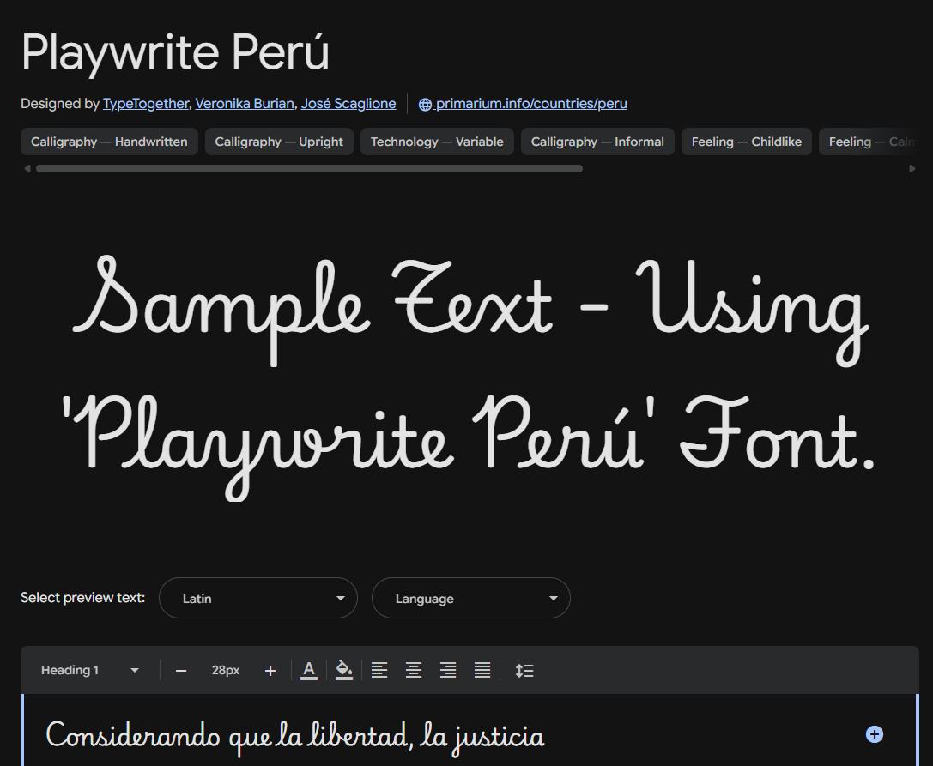Align text left
This screenshot has width=933, height=766.
pyautogui.click(x=379, y=670)
